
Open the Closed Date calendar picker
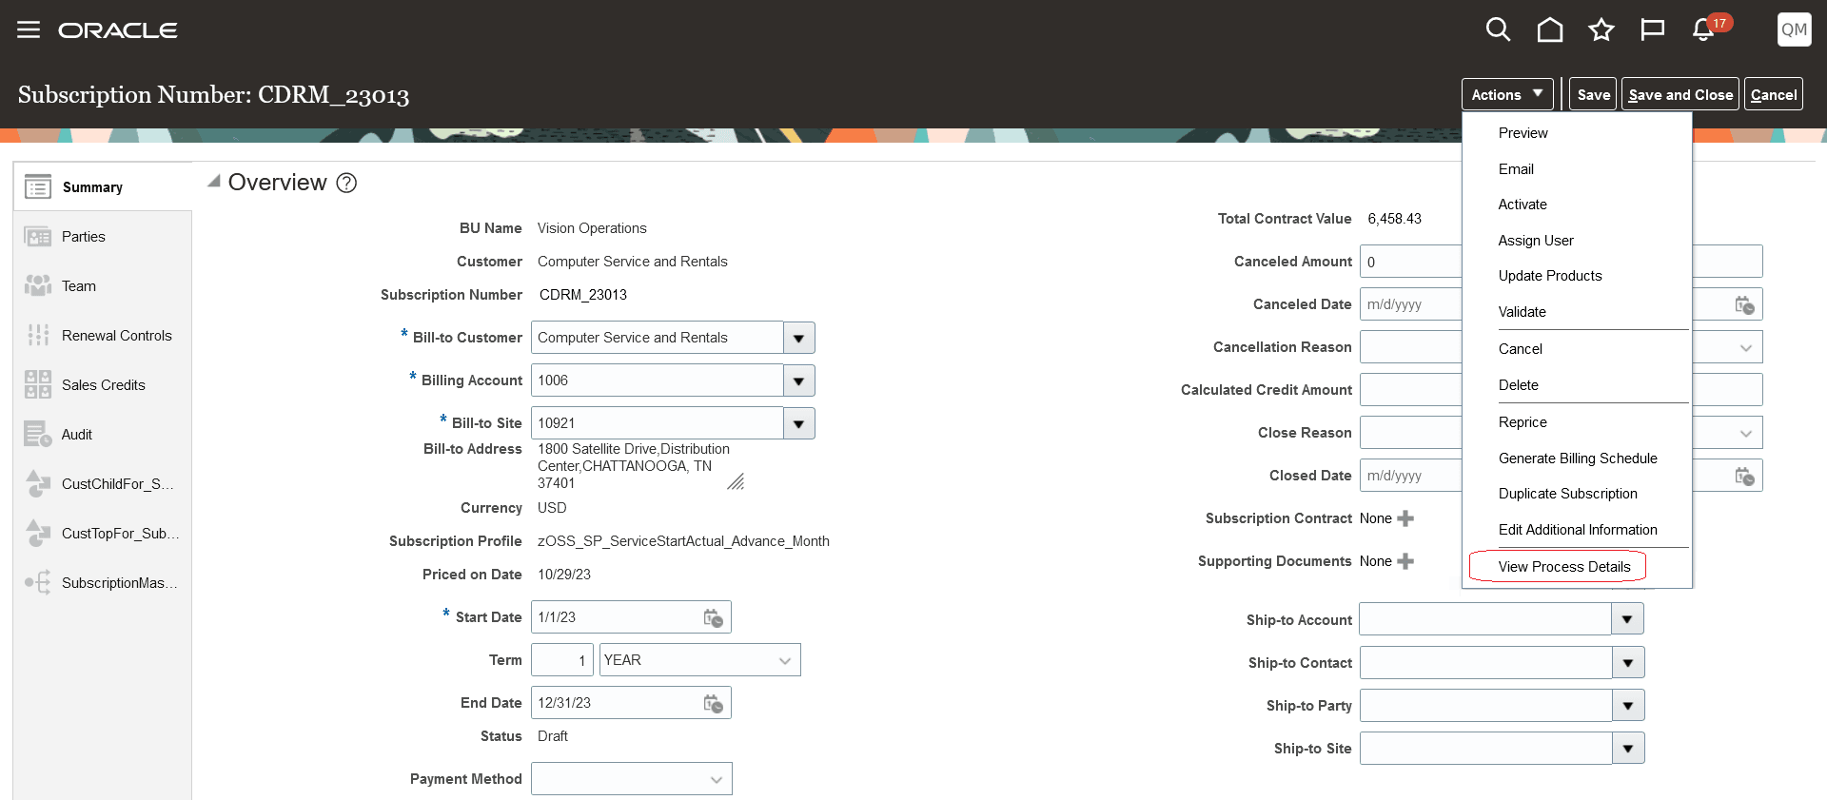point(1744,476)
